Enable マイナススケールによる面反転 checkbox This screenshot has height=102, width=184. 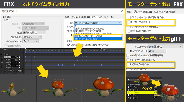pos(128,60)
